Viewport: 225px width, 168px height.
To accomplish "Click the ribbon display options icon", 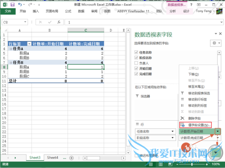I will point(198,5).
